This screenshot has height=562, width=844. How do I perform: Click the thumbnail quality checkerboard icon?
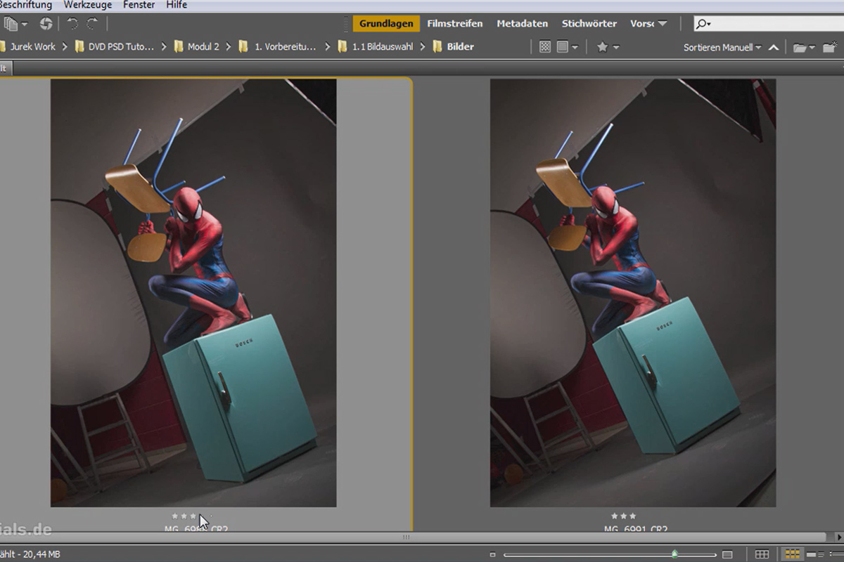tap(545, 47)
